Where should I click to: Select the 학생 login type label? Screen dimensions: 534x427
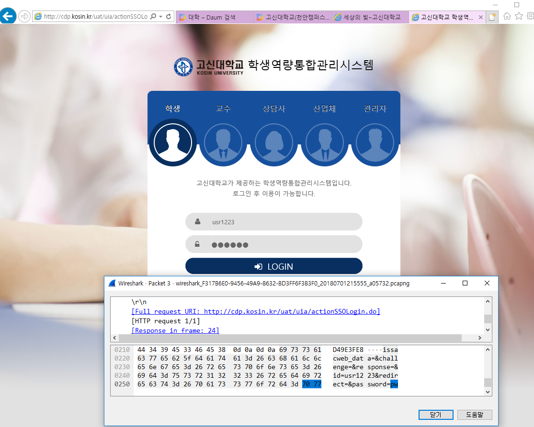coord(173,109)
